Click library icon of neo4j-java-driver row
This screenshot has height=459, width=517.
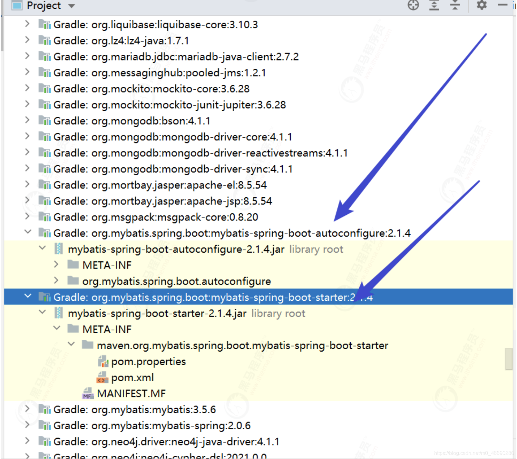(44, 441)
